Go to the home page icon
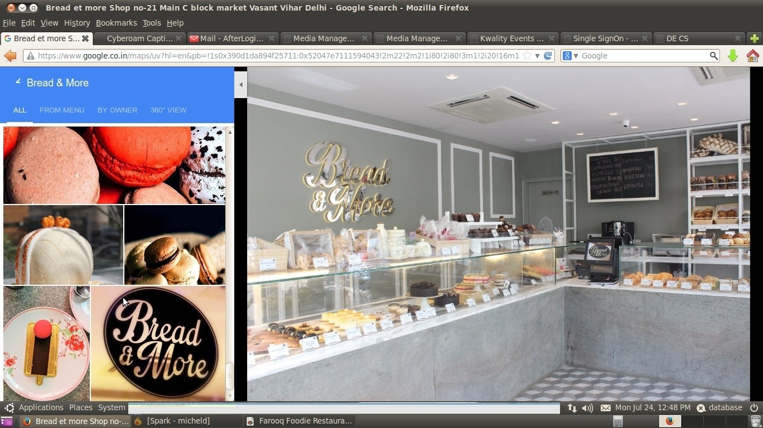 point(752,56)
